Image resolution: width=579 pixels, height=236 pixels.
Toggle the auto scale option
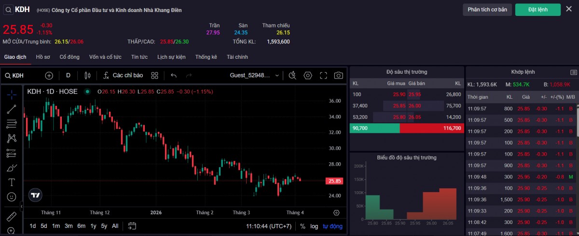tap(332, 226)
